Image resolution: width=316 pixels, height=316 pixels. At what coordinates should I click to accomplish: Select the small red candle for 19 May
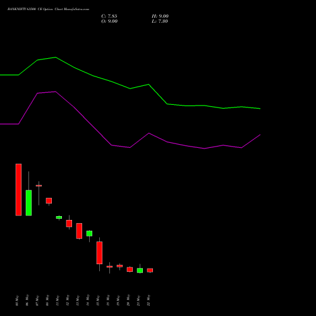(x=119, y=266)
